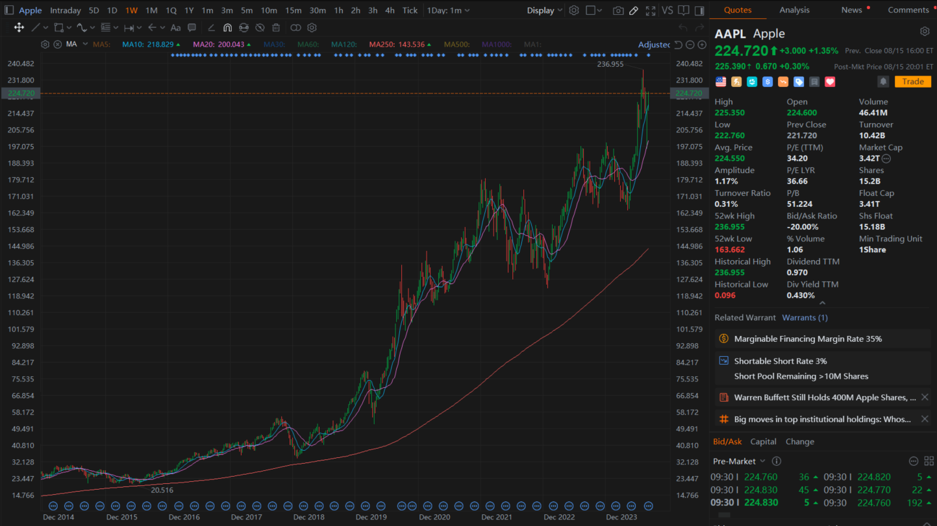Click the blue price tag icon
The height and width of the screenshot is (526, 937).
coord(799,82)
